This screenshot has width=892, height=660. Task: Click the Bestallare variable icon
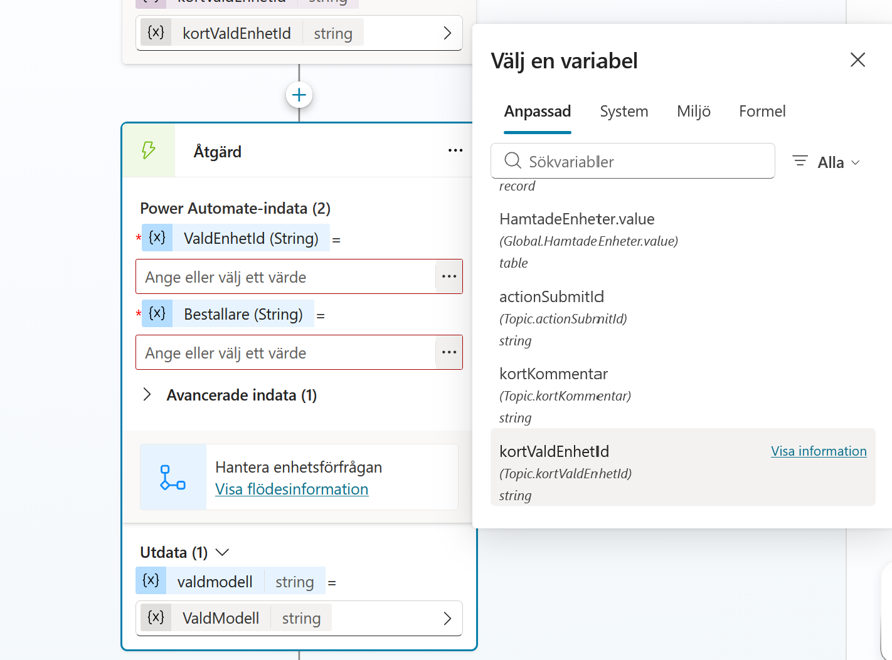(x=157, y=313)
